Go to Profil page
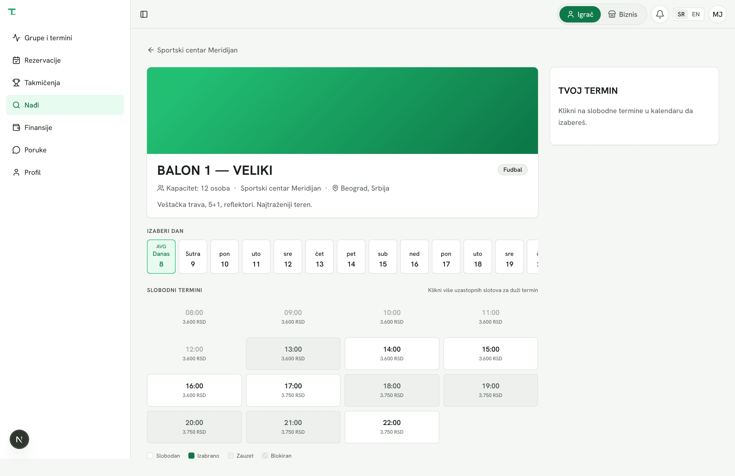This screenshot has width=735, height=476. point(65,172)
